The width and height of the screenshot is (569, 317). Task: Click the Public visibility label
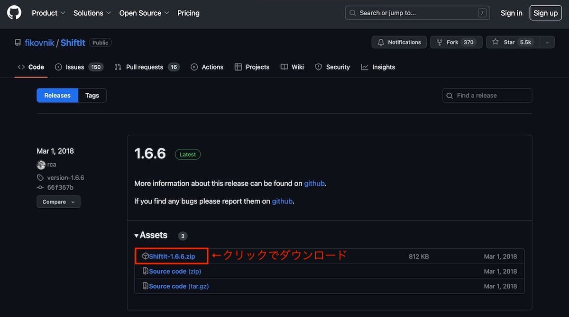coord(101,43)
